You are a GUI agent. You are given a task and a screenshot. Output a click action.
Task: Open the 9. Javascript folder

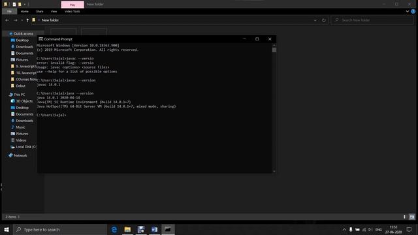pyautogui.click(x=24, y=67)
